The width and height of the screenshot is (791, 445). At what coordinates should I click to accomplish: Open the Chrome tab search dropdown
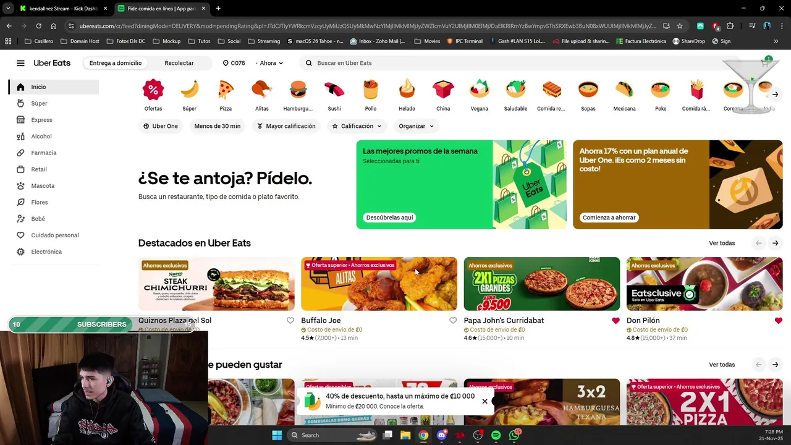(7, 8)
